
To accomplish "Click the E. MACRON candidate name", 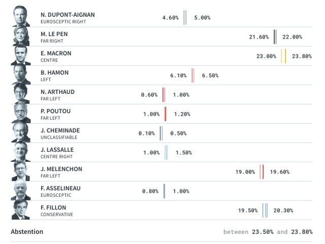I will coord(56,53).
